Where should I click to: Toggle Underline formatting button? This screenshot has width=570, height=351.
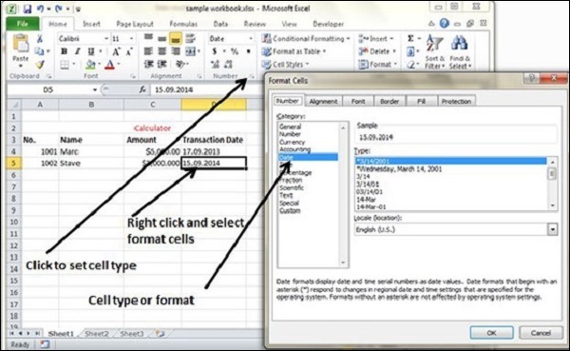pos(91,51)
